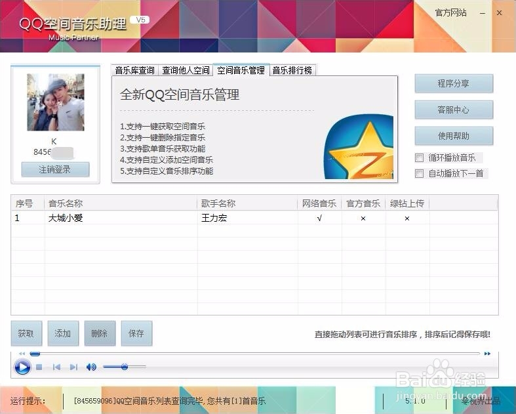This screenshot has height=414, width=516.
Task: Click the rewind arrows beside seek bar
Action: 22,354
